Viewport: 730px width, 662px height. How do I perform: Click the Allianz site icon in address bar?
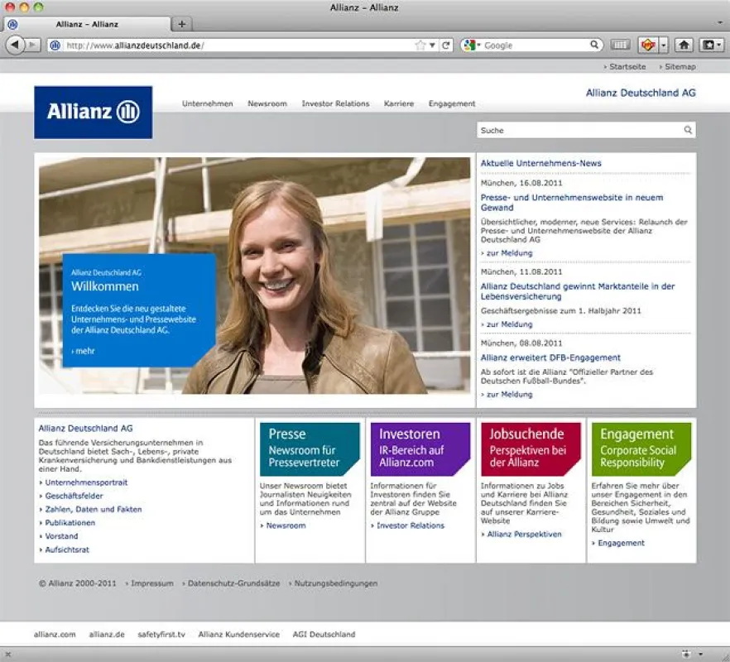click(x=55, y=46)
